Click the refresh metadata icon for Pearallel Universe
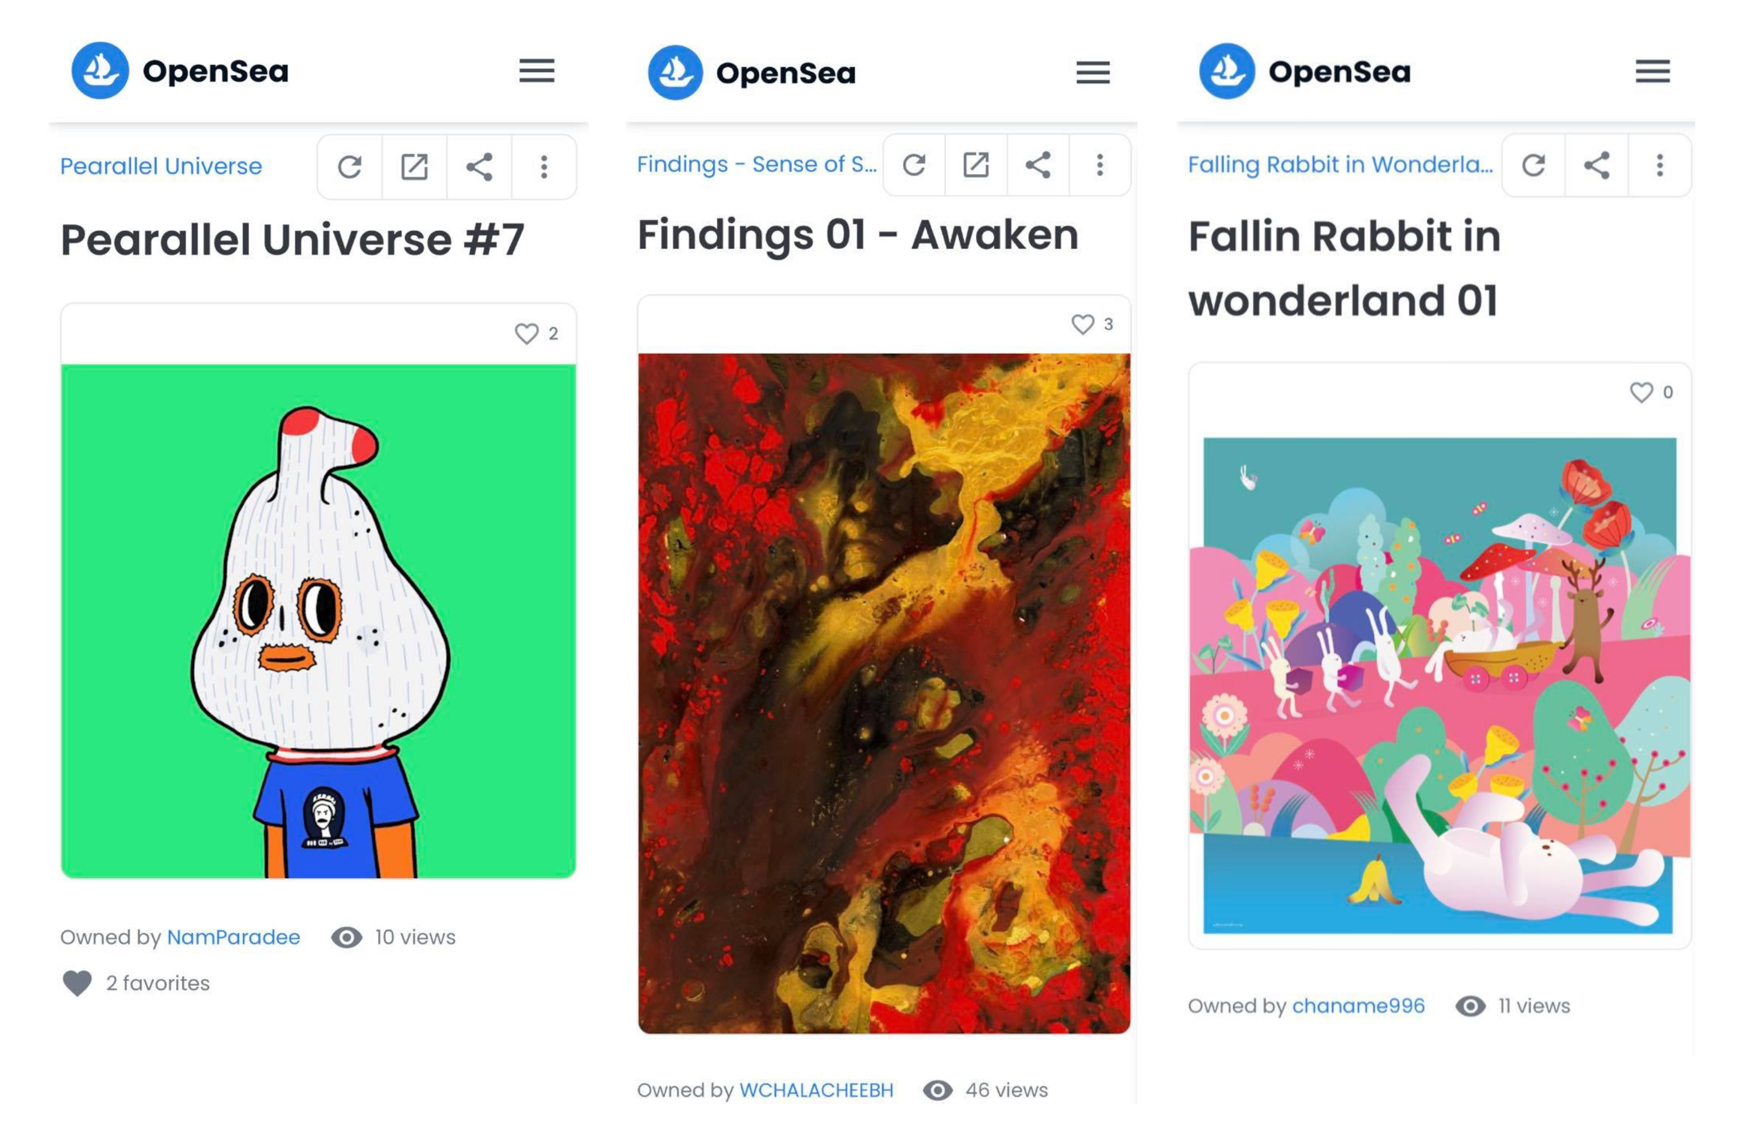 tap(349, 167)
